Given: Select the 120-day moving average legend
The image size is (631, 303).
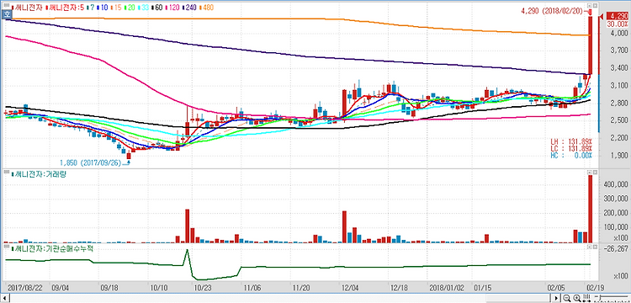Looking at the screenshot, I should tap(172, 8).
